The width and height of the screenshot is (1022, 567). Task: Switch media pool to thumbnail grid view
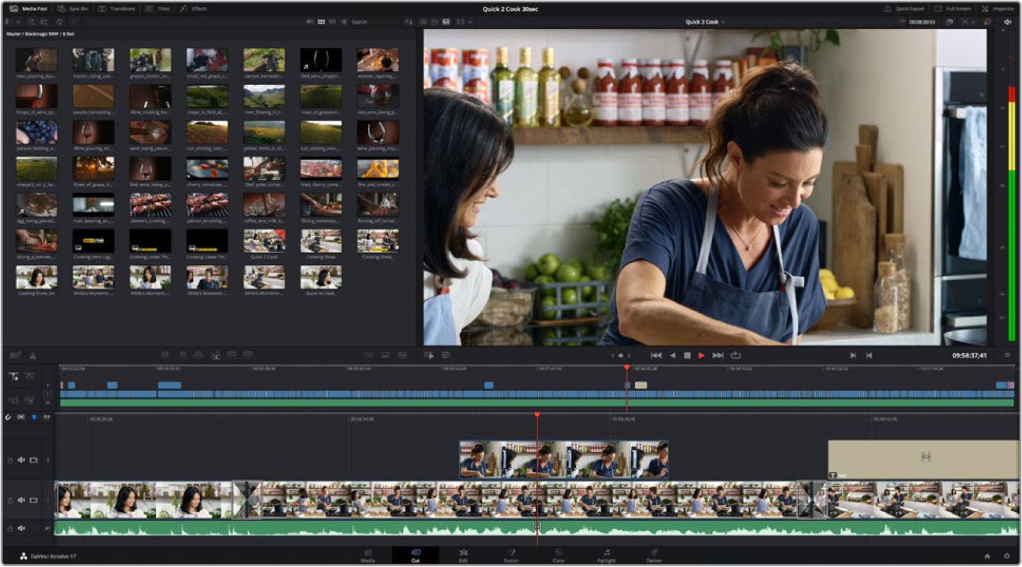321,22
